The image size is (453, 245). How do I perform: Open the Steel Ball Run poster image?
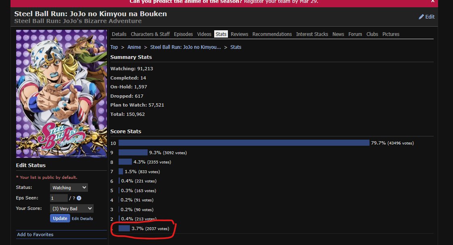pyautogui.click(x=62, y=94)
